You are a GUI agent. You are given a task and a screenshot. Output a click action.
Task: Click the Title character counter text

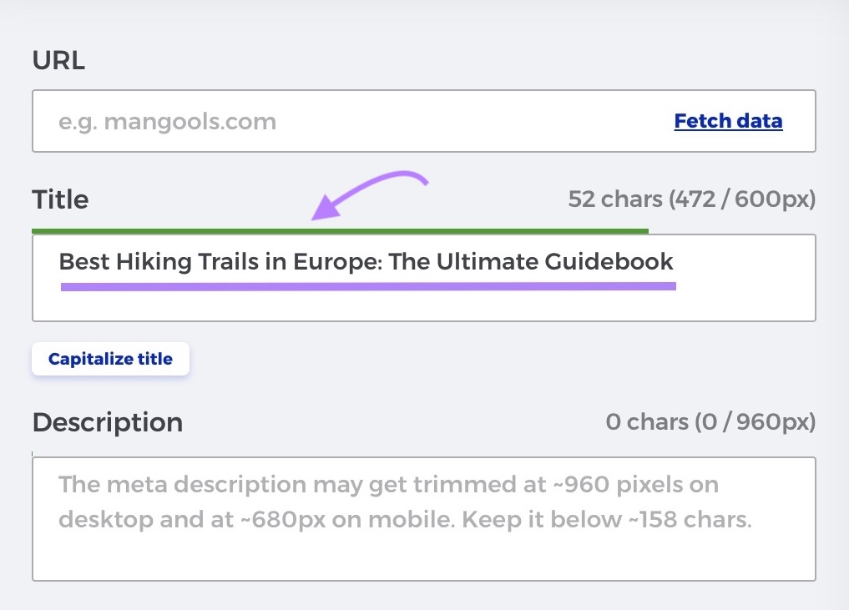(691, 199)
